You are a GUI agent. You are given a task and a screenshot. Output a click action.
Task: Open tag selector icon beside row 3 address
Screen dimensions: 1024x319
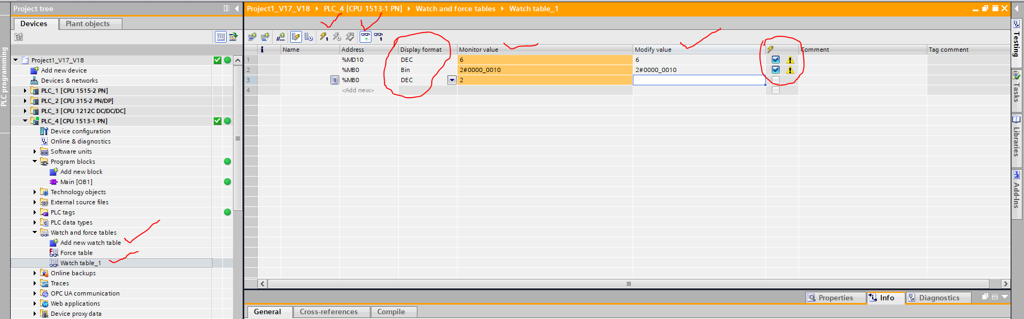pyautogui.click(x=335, y=80)
